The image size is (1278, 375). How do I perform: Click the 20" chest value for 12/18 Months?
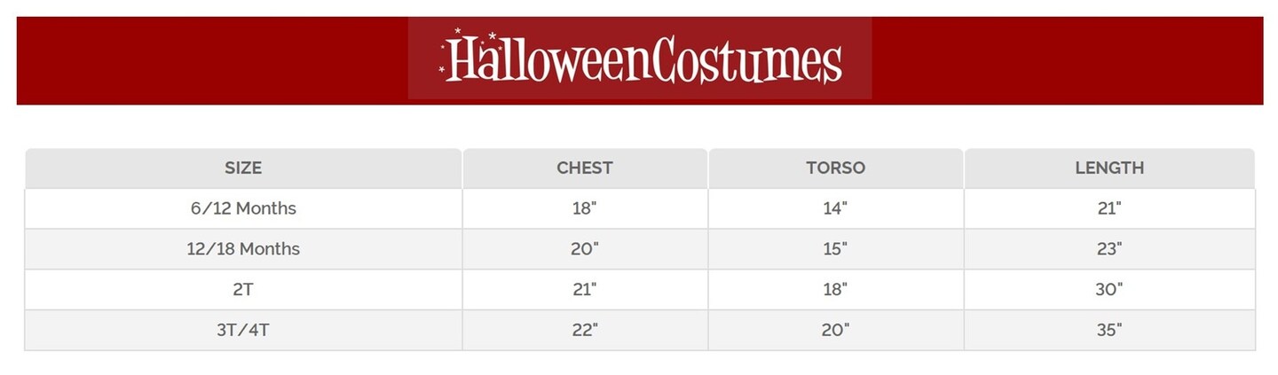[x=585, y=249]
